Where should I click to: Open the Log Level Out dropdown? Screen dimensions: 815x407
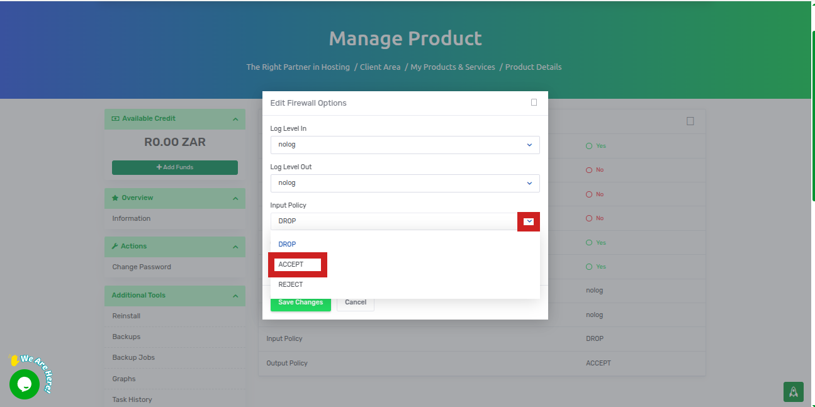coord(405,183)
